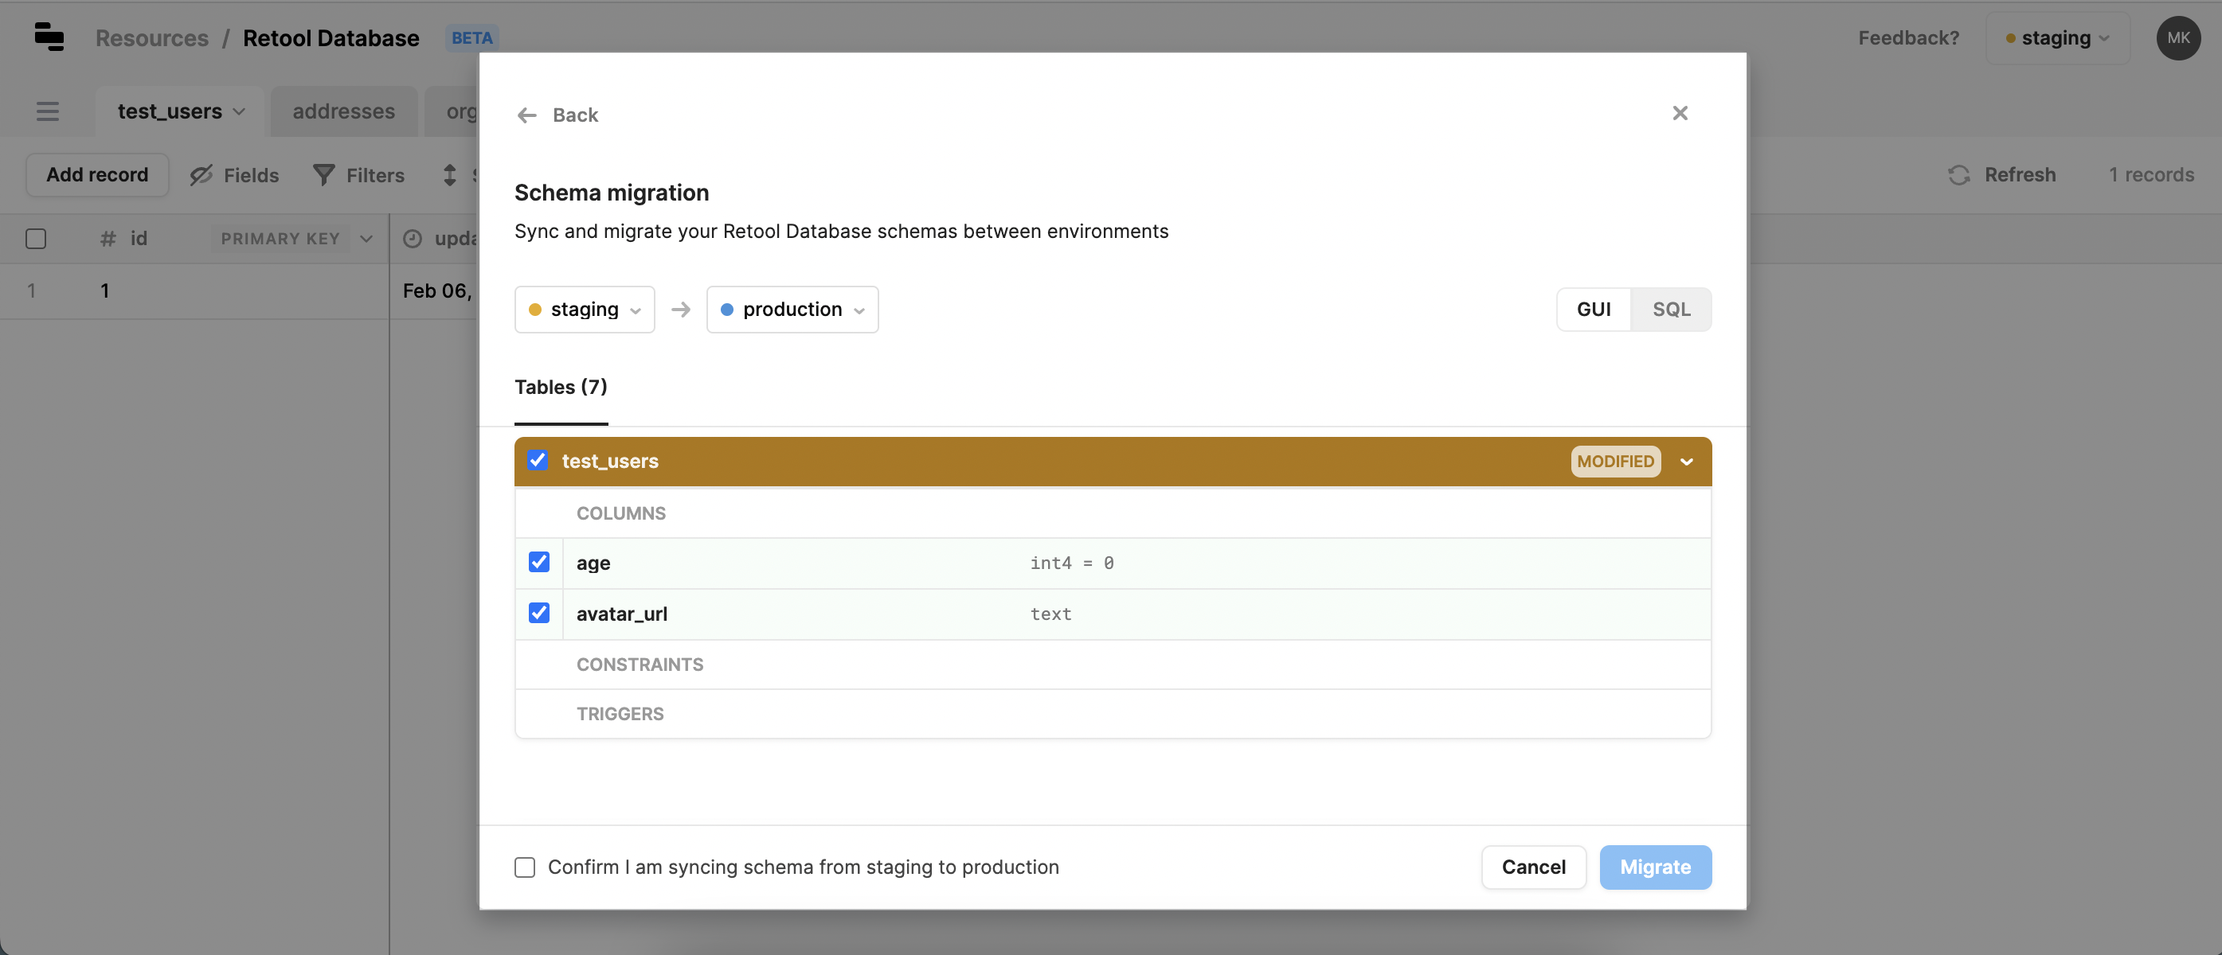The image size is (2222, 955).
Task: Click the hidden Fields eye icon
Action: pyautogui.click(x=201, y=175)
